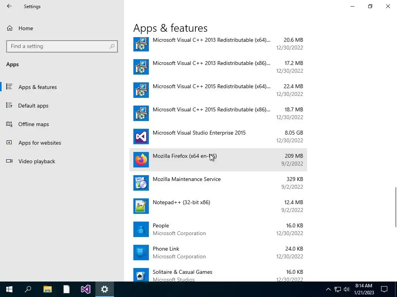Click the Default apps sidebar icon
397x297 pixels.
pyautogui.click(x=9, y=105)
